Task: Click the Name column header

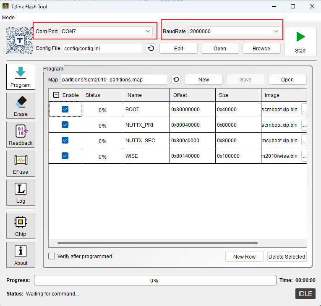Action: coord(147,95)
